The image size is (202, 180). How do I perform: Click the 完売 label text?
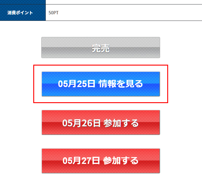(x=101, y=49)
